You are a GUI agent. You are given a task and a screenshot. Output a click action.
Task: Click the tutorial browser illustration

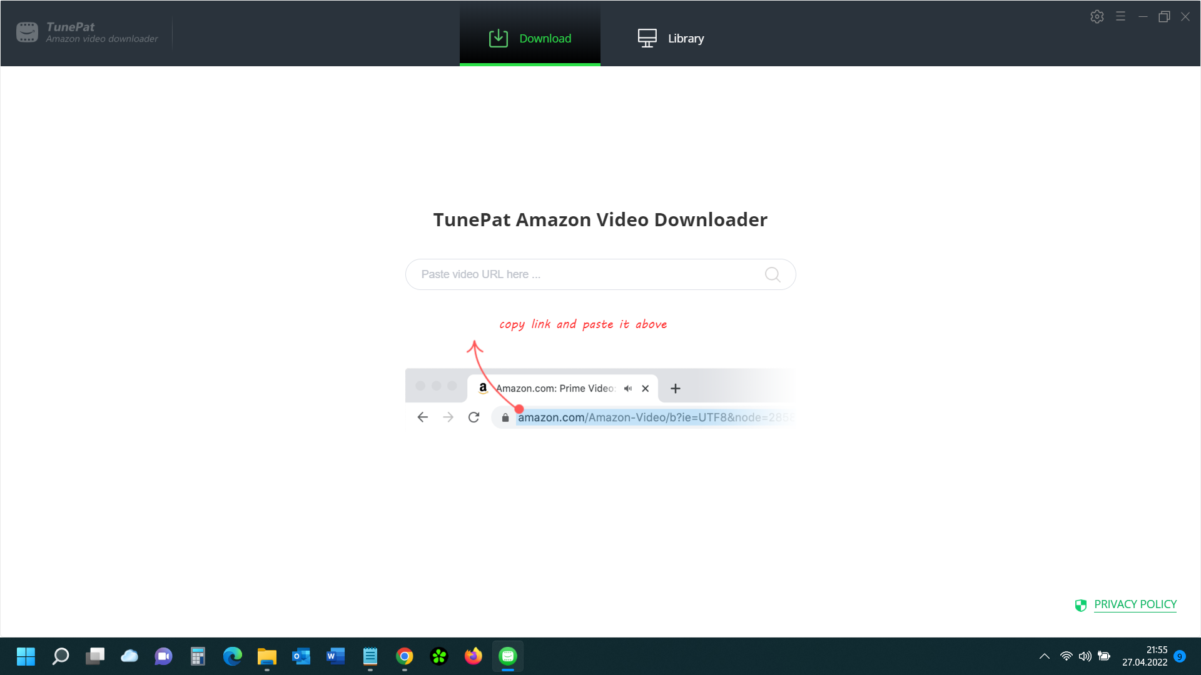click(x=600, y=398)
